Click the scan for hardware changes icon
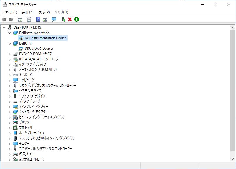The height and width of the screenshot is (169, 236). click(x=54, y=19)
